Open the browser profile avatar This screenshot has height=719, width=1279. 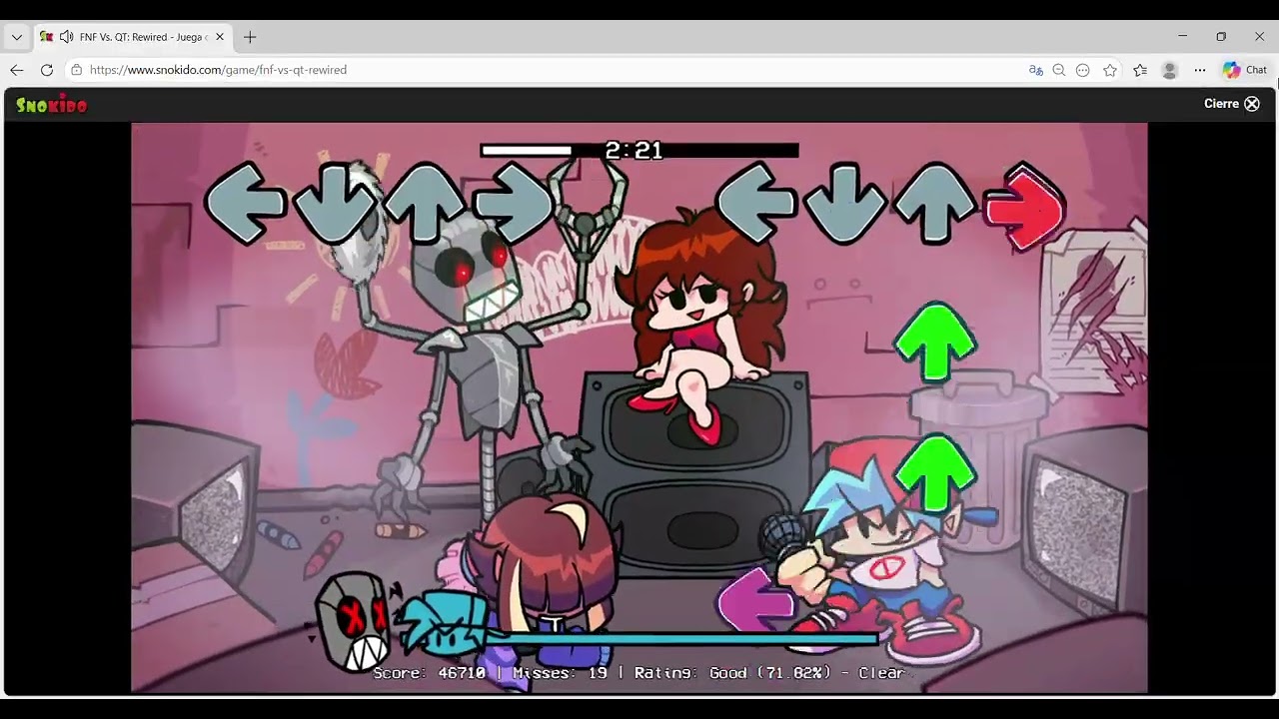click(1170, 70)
